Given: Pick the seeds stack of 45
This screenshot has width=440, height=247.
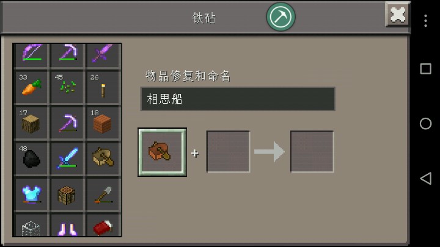Looking at the screenshot, I should pyautogui.click(x=67, y=87).
